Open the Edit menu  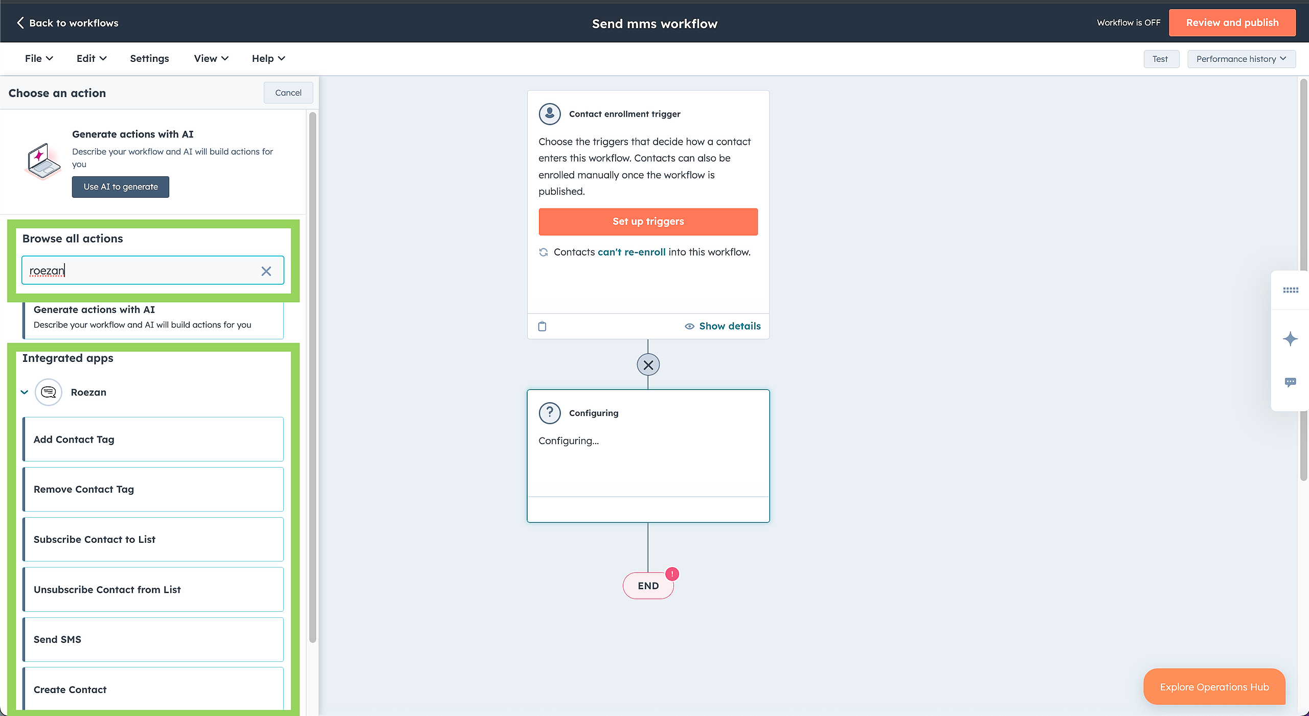(x=92, y=58)
